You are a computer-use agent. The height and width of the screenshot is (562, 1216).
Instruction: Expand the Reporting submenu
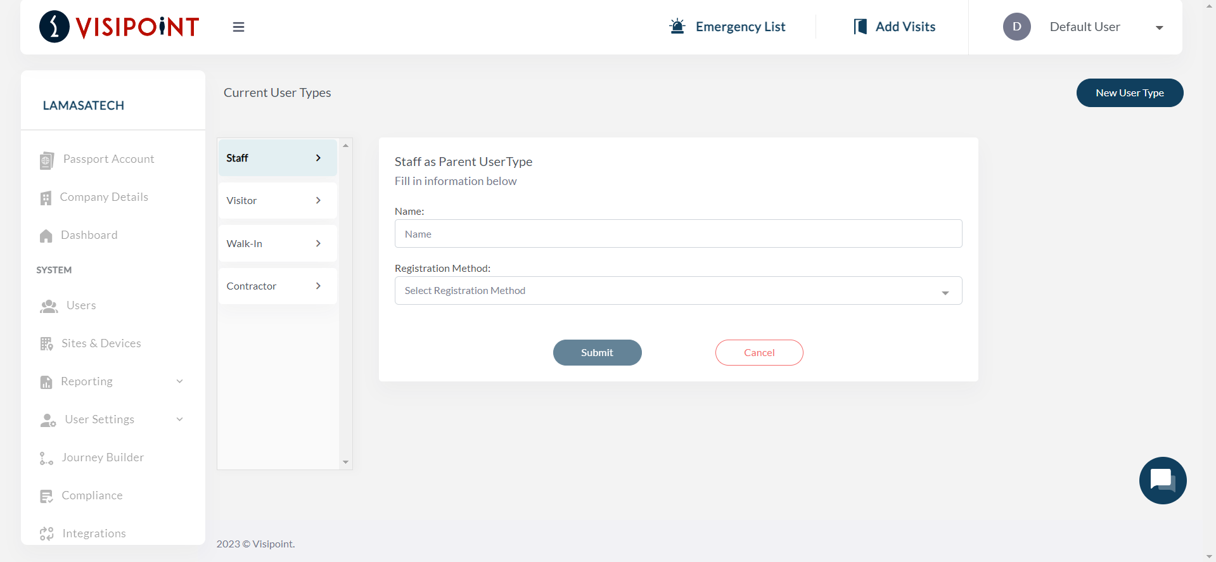(x=179, y=381)
